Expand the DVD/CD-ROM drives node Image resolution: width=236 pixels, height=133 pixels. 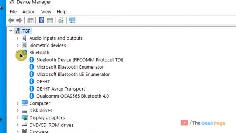coord(18,125)
